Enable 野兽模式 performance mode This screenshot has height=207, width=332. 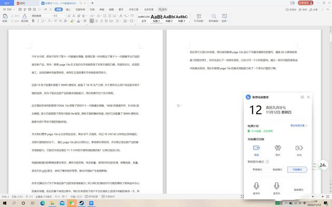click(x=256, y=169)
